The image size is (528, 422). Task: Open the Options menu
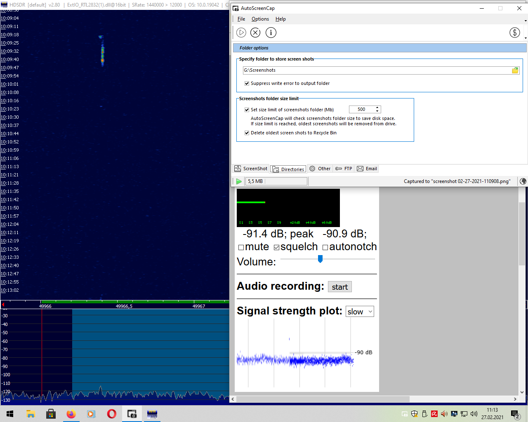click(x=260, y=19)
